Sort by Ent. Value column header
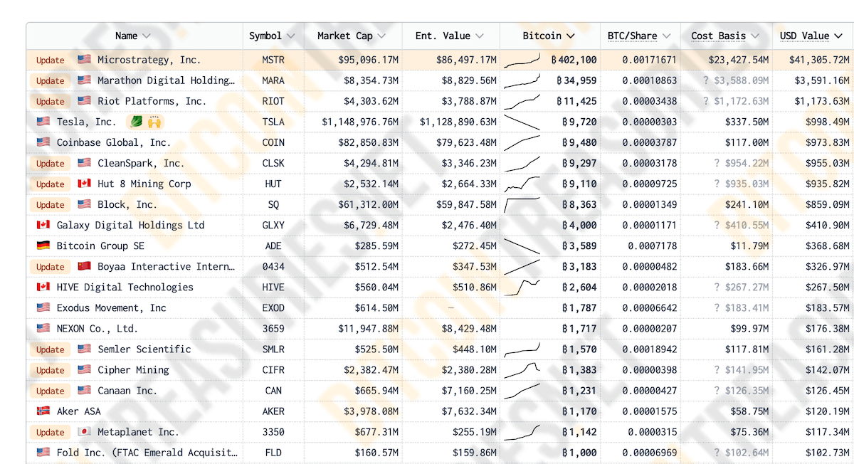This screenshot has width=854, height=464. point(450,36)
